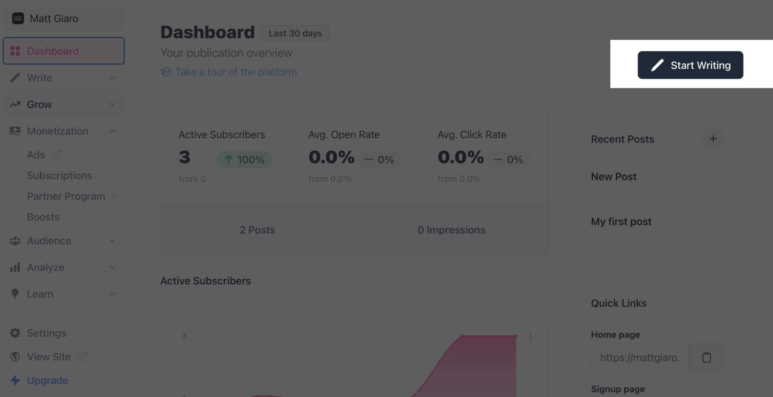
Task: Open the Last 30 days range selector
Action: coord(295,33)
